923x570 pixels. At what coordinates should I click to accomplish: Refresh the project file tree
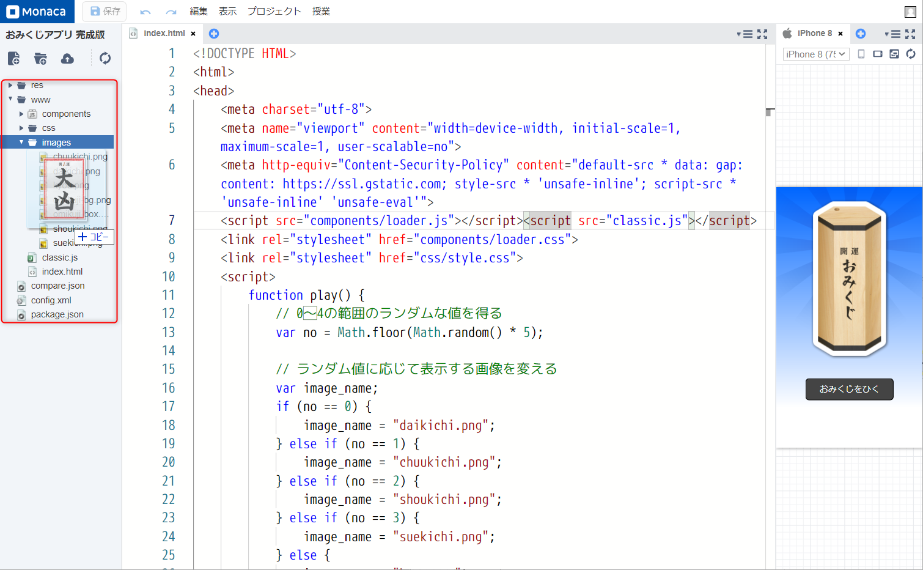(105, 58)
